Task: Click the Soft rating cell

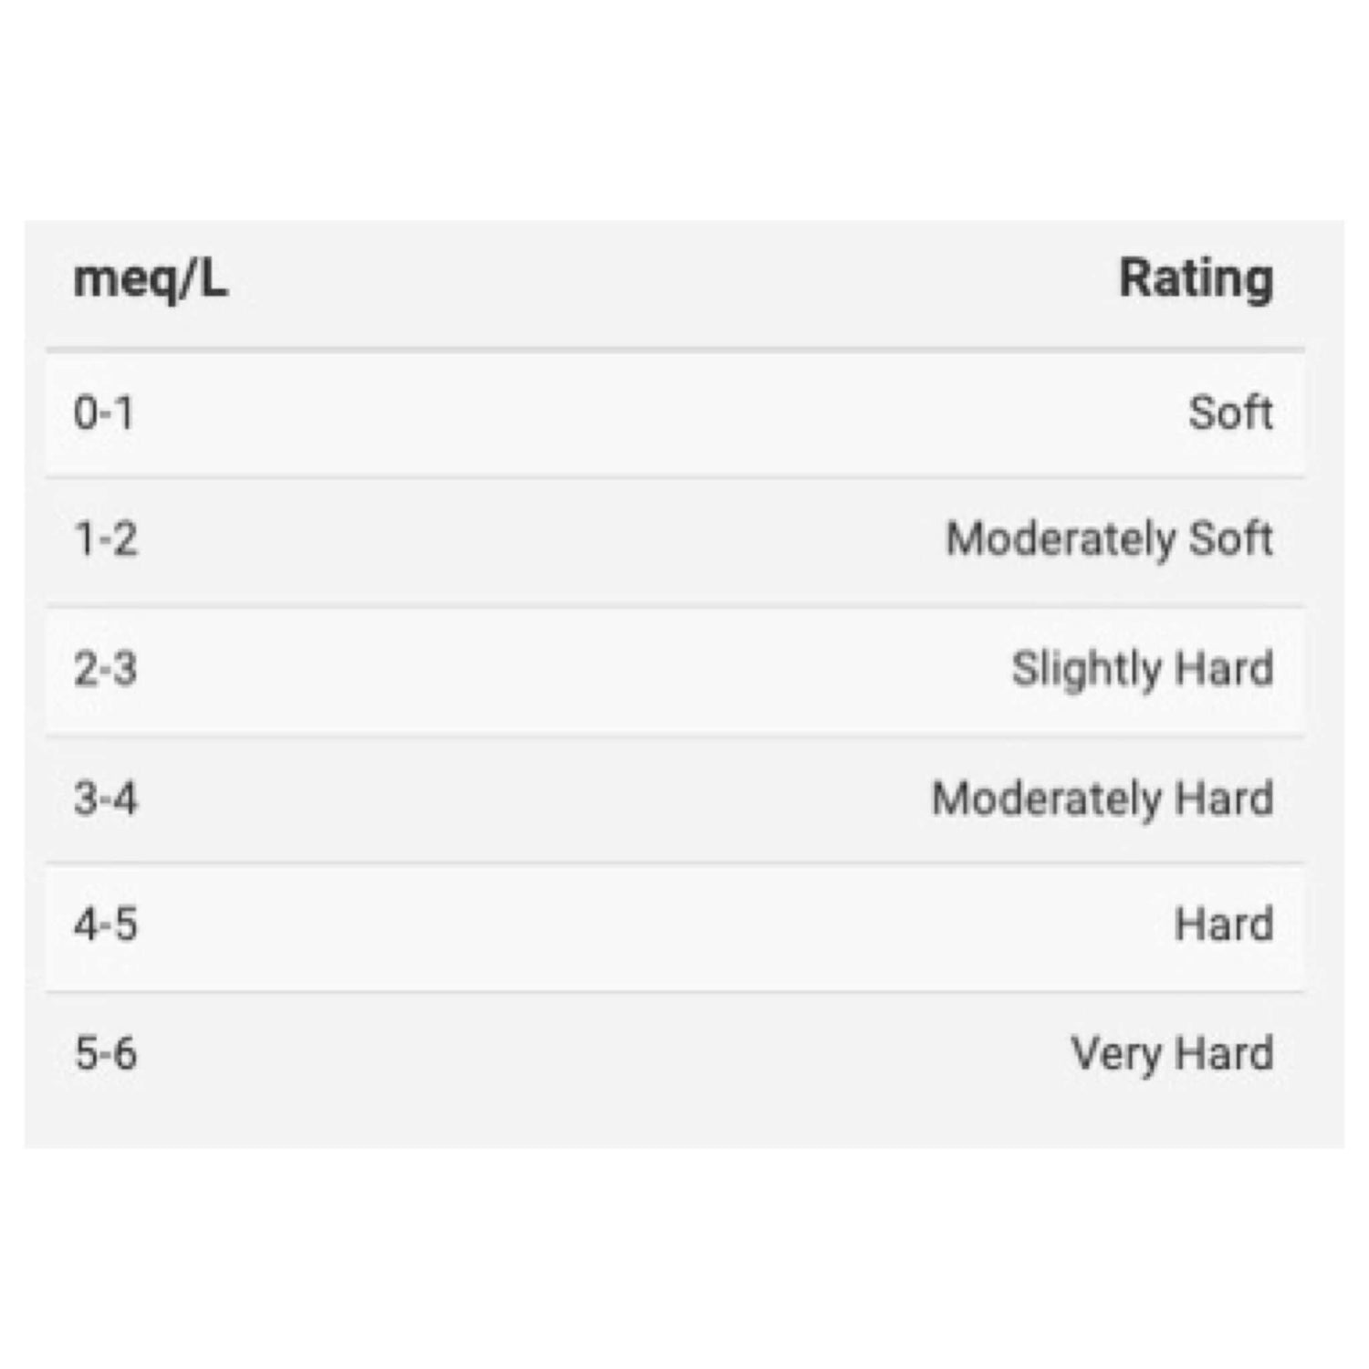Action: tap(1229, 413)
